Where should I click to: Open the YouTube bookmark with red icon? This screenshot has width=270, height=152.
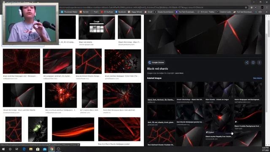tap(107, 12)
